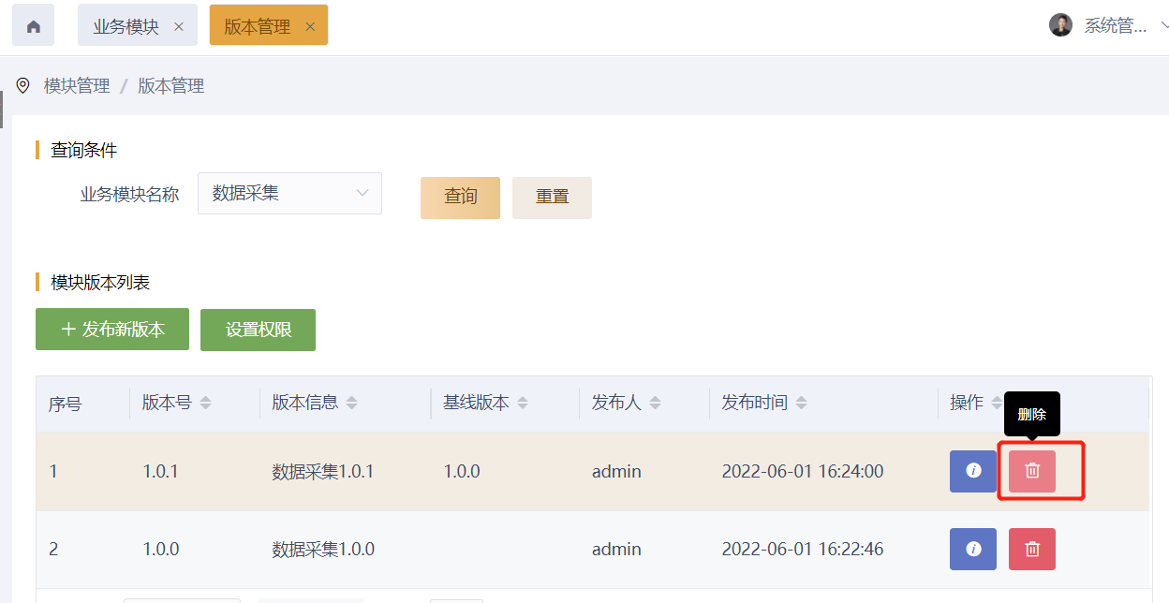Click the 发布新版本 button
Image resolution: width=1169 pixels, height=603 pixels.
pos(112,330)
